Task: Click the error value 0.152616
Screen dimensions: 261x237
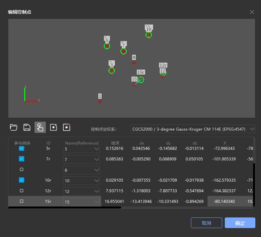Action: (115, 148)
